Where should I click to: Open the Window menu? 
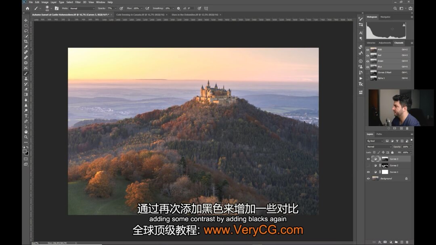click(101, 2)
